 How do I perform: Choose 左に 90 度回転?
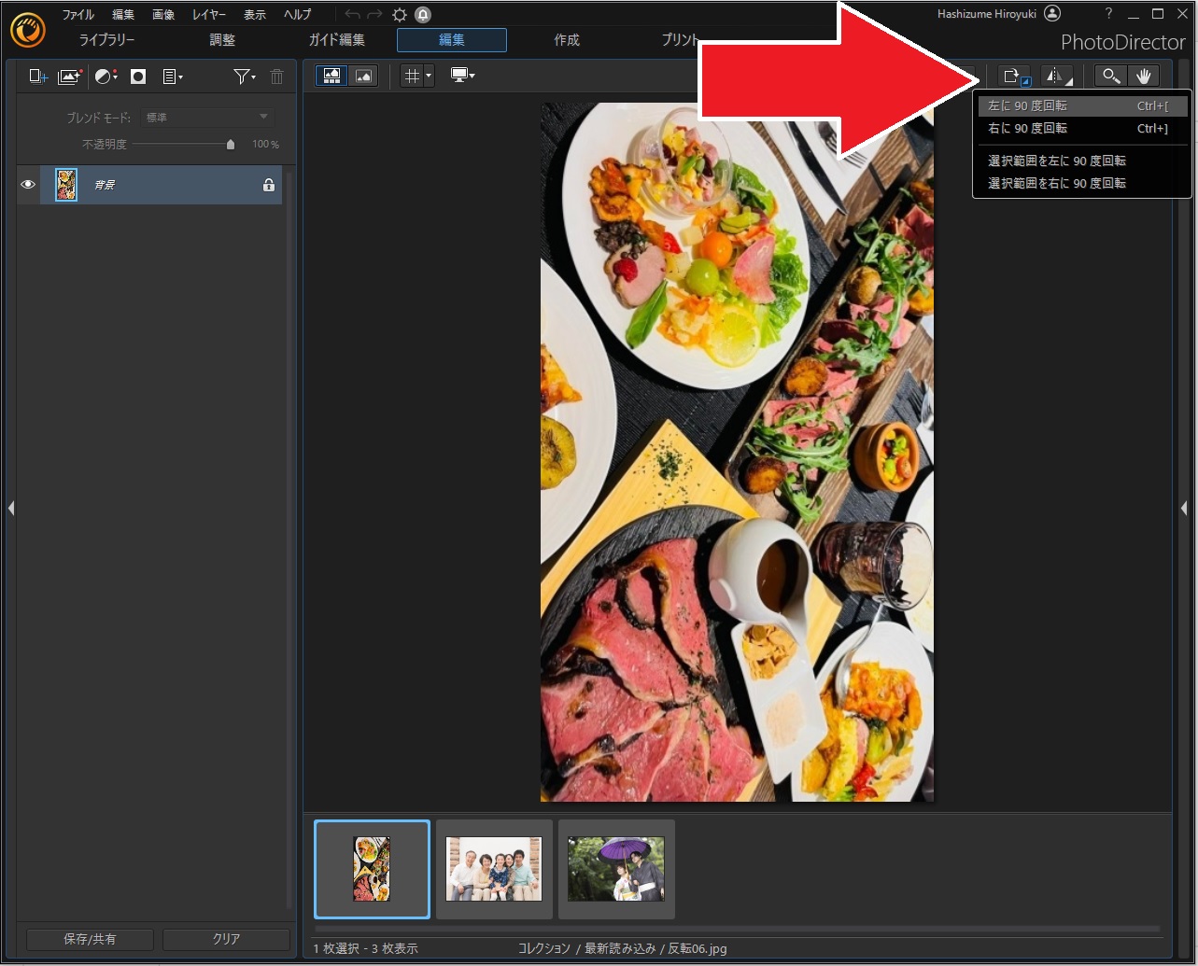1082,105
